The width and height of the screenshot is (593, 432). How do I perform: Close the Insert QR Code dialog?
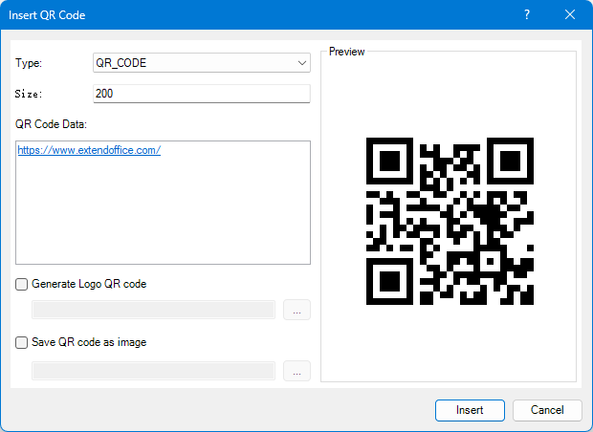pos(570,14)
